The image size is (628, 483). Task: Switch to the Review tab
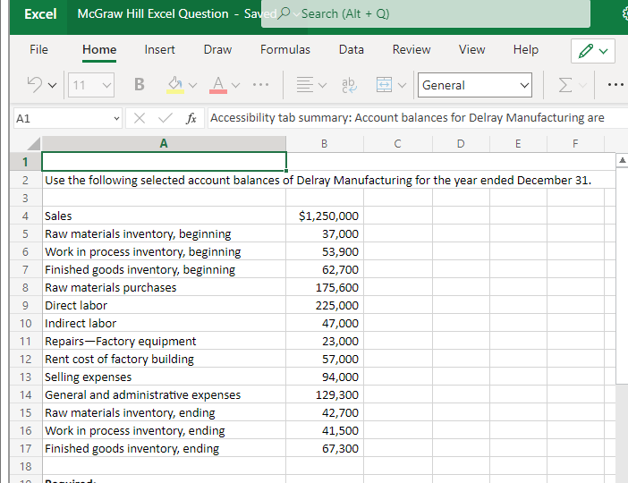point(412,50)
